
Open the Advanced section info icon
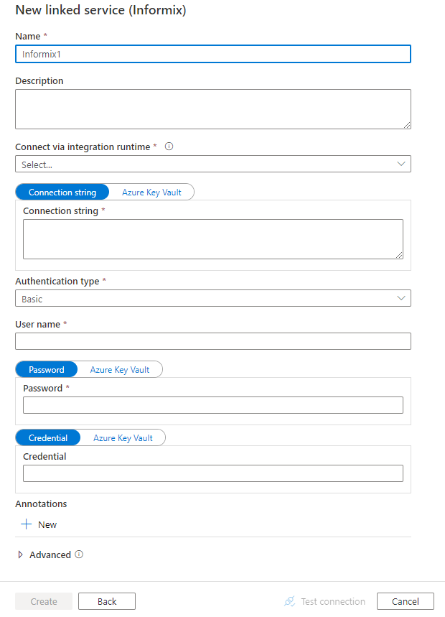pos(78,555)
